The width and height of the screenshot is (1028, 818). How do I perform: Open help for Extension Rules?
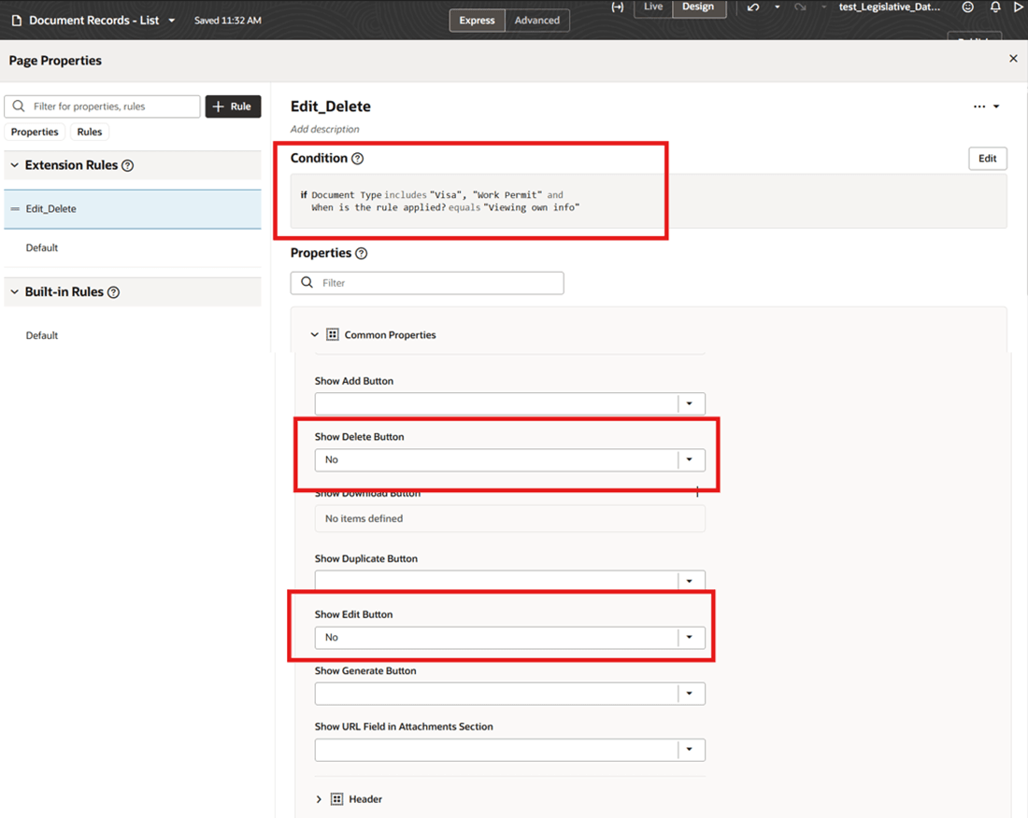click(128, 165)
